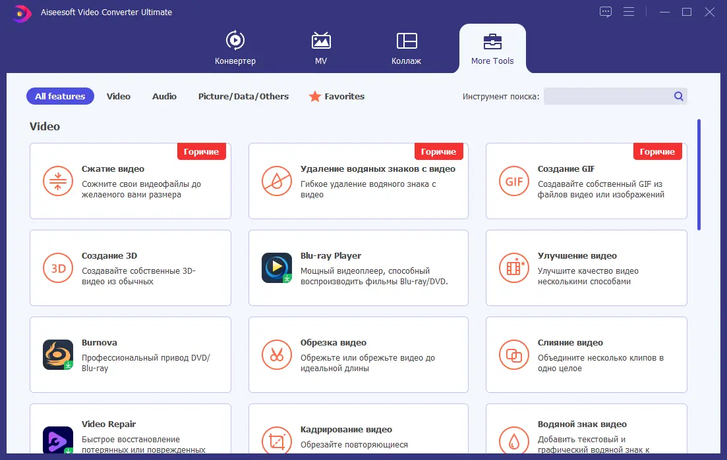Click the scissors video trimmer icon

(277, 355)
